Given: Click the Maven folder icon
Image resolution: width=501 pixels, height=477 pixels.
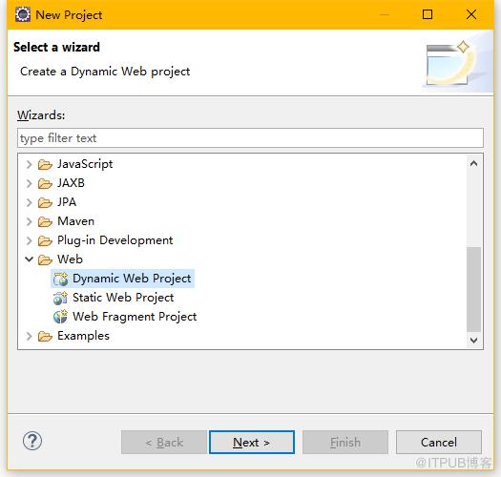Looking at the screenshot, I should coord(45,221).
